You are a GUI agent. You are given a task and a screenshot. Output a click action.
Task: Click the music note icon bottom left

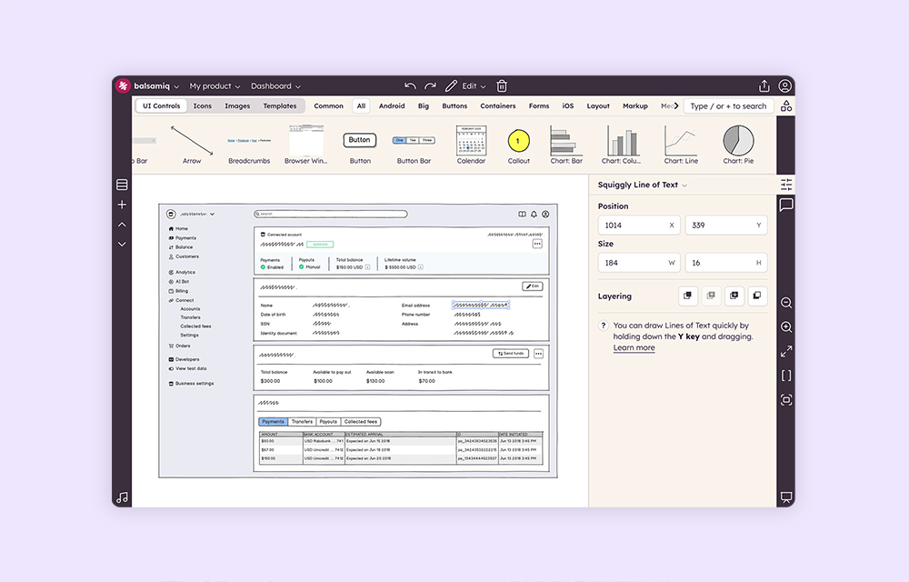coord(123,497)
